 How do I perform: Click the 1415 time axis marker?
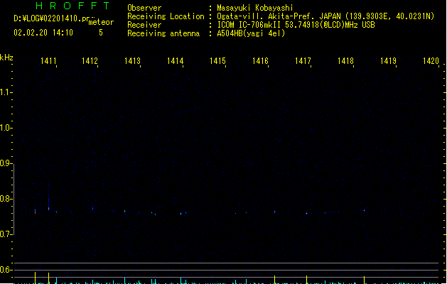tap(217, 61)
